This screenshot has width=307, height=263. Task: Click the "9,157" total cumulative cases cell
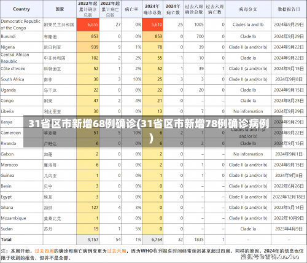tap(88, 240)
